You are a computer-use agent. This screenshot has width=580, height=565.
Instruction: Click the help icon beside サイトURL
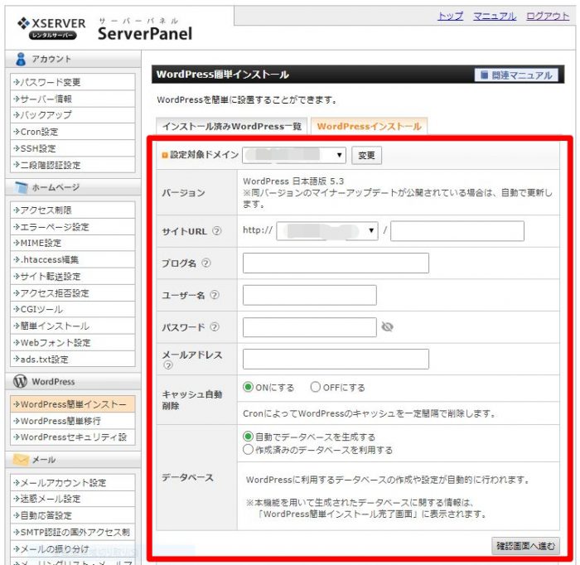coord(217,231)
